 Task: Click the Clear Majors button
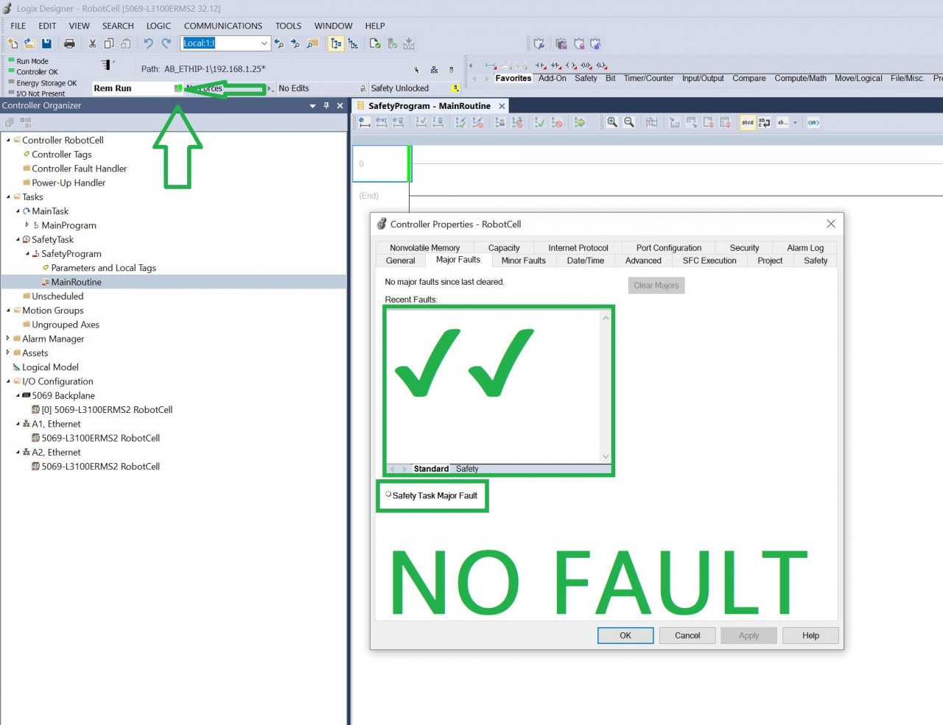(x=656, y=286)
